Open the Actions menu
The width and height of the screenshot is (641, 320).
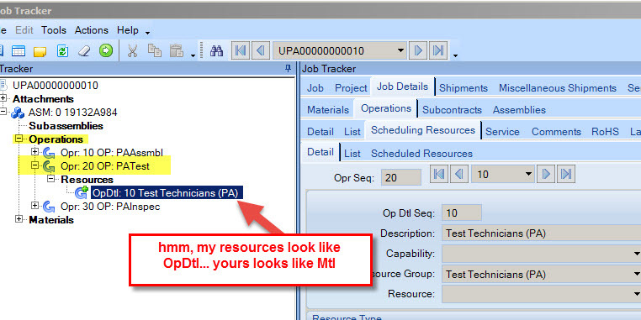(91, 30)
